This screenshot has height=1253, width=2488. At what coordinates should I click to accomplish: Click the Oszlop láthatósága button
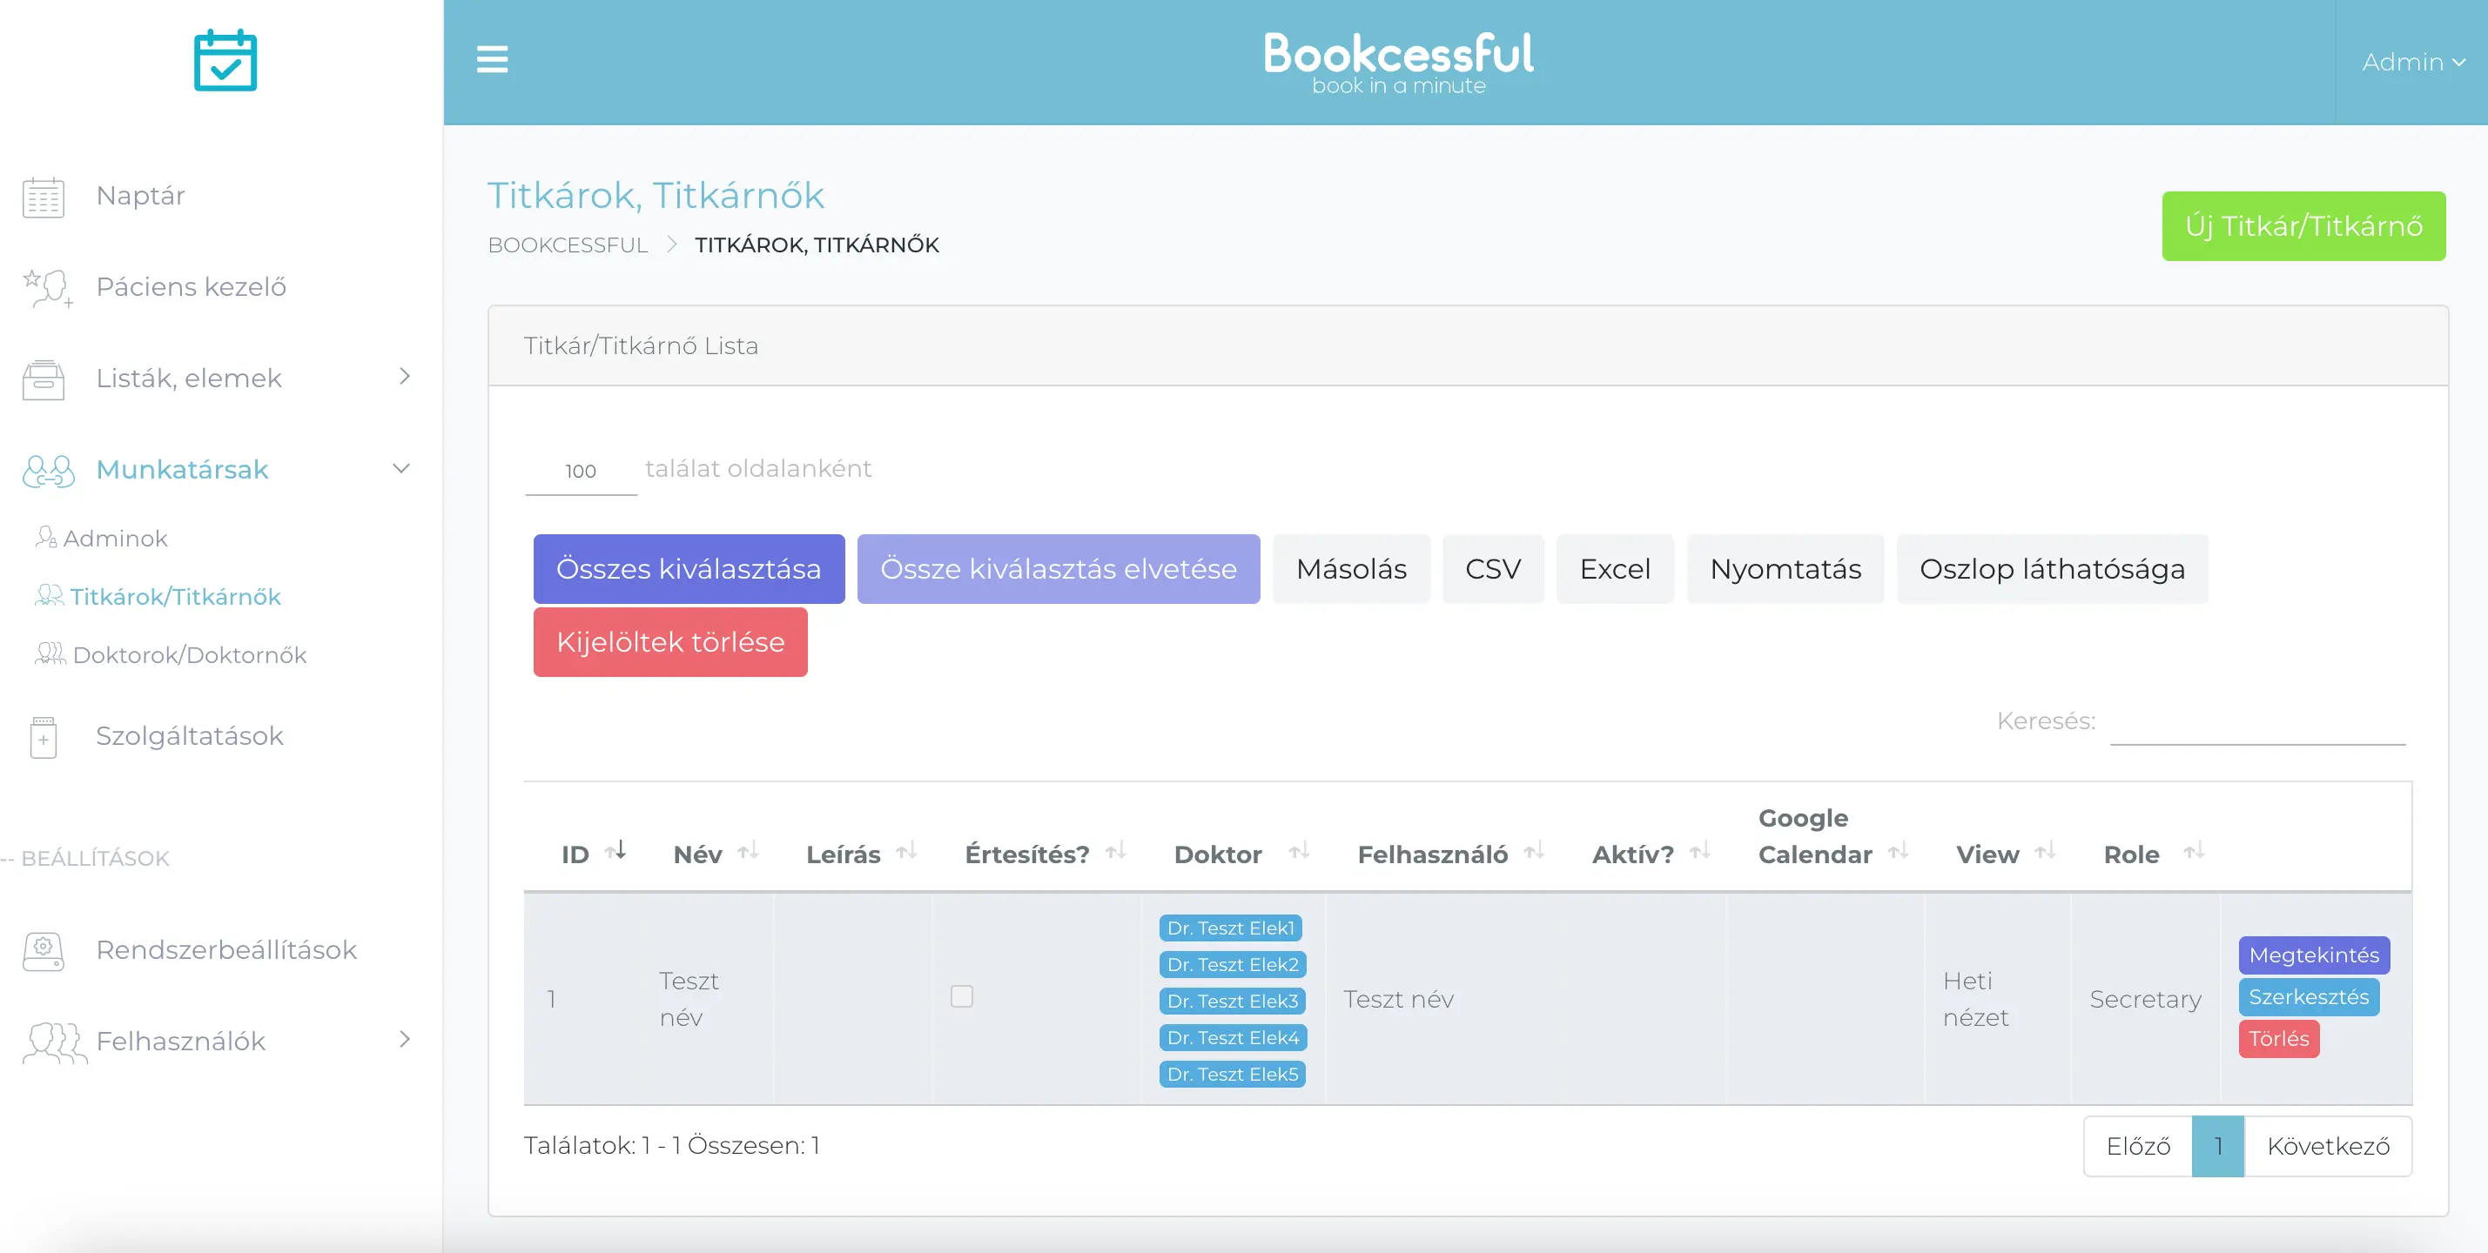point(2052,570)
